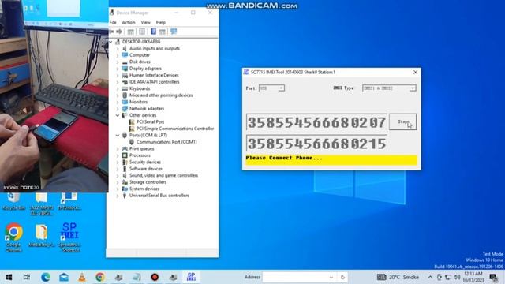The height and width of the screenshot is (284, 505).
Task: Click the blue Help toolbar icon
Action: 153,32
